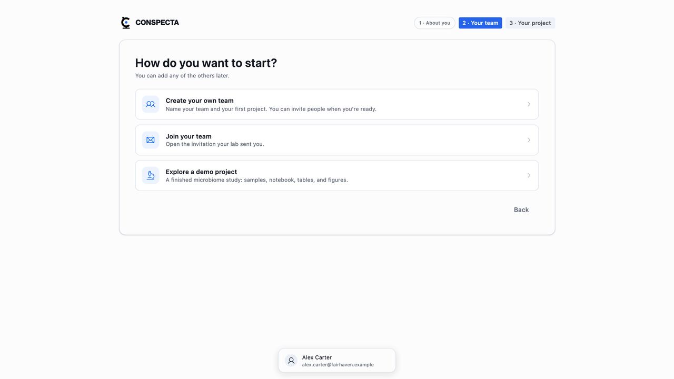Click the user avatar icon beside Alex Carter
The width and height of the screenshot is (674, 379).
tap(291, 361)
